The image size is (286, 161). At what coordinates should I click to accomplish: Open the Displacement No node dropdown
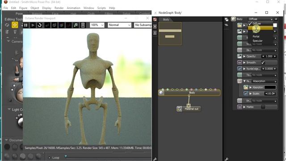[264, 50]
